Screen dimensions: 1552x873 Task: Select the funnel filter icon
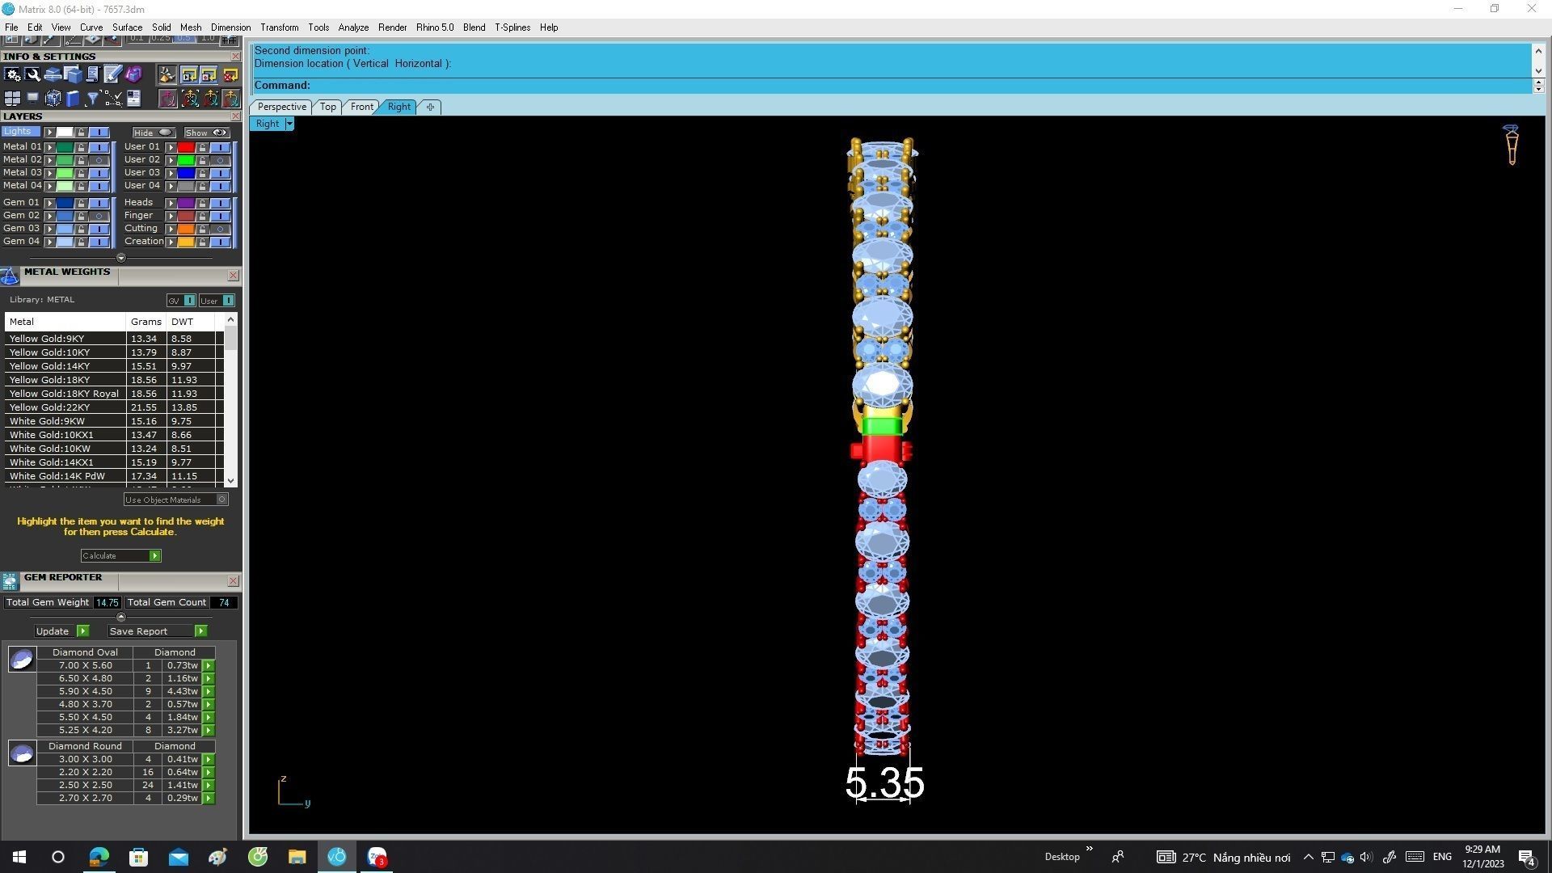(93, 99)
